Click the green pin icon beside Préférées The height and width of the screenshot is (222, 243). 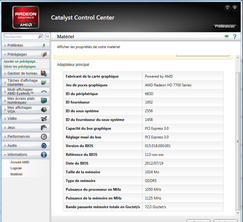pos(44,45)
